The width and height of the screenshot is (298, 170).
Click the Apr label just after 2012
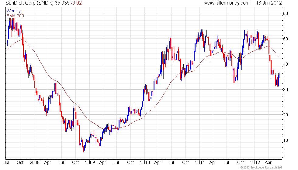click(268, 163)
